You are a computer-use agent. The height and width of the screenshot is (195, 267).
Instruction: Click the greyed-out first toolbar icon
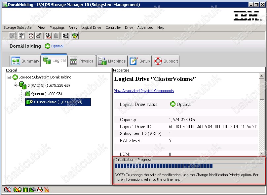pos(12,36)
